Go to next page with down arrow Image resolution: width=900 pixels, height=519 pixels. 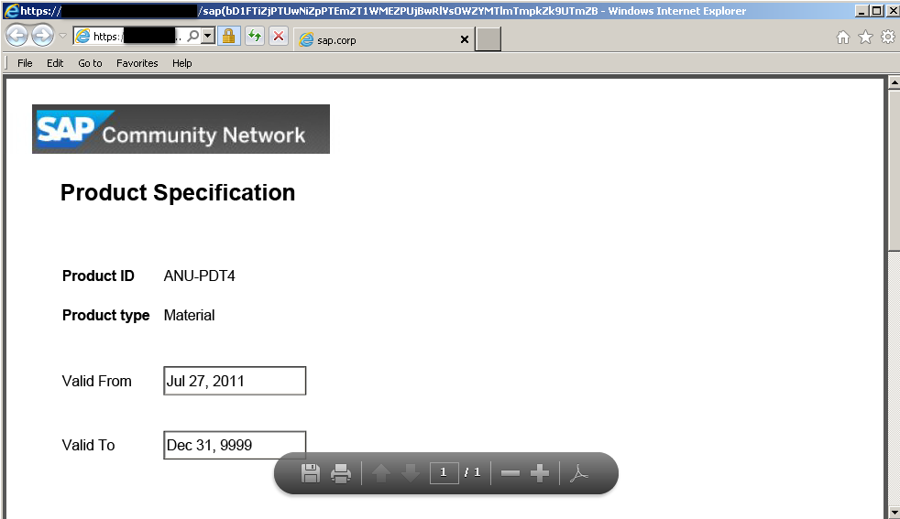click(x=411, y=474)
